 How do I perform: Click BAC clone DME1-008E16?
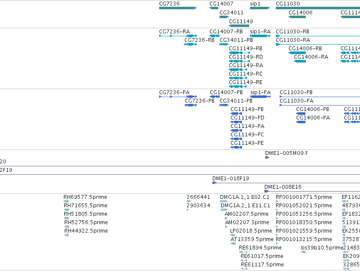(x=312, y=191)
